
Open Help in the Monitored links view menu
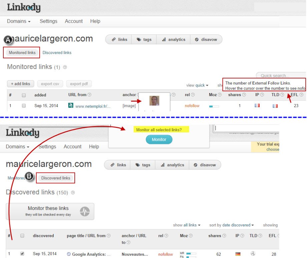pyautogui.click(x=95, y=21)
